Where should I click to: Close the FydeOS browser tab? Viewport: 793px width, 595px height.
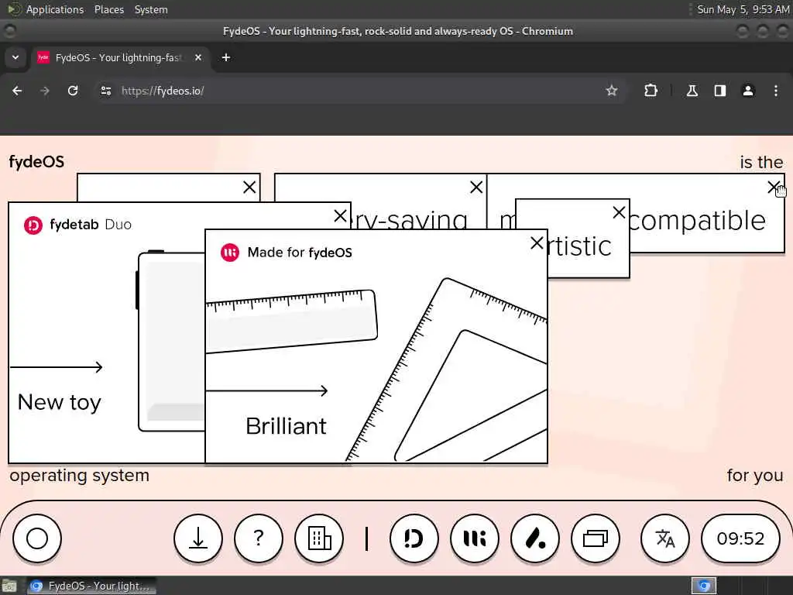pos(198,57)
